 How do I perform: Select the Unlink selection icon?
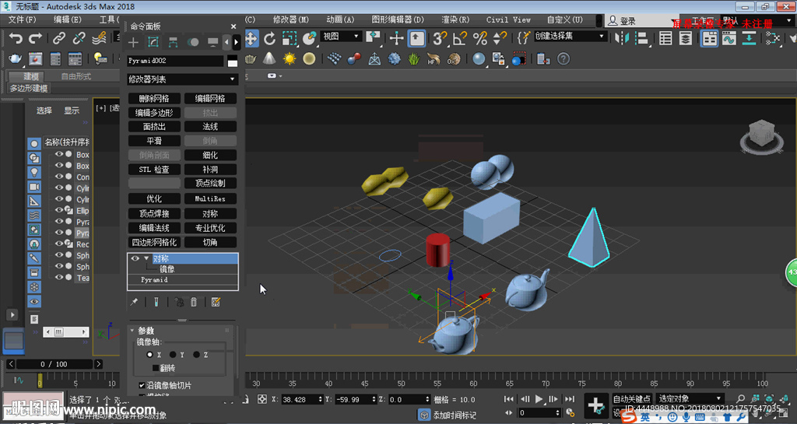tap(79, 39)
